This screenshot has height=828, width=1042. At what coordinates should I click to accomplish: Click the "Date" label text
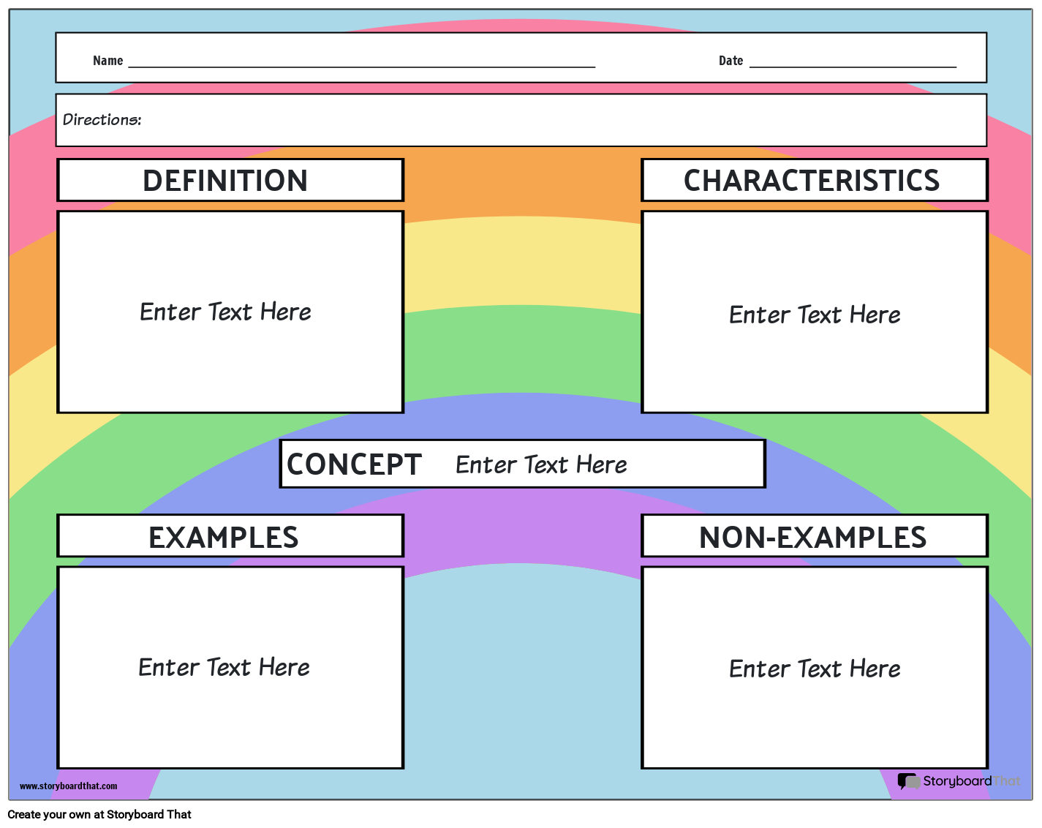[x=730, y=61]
